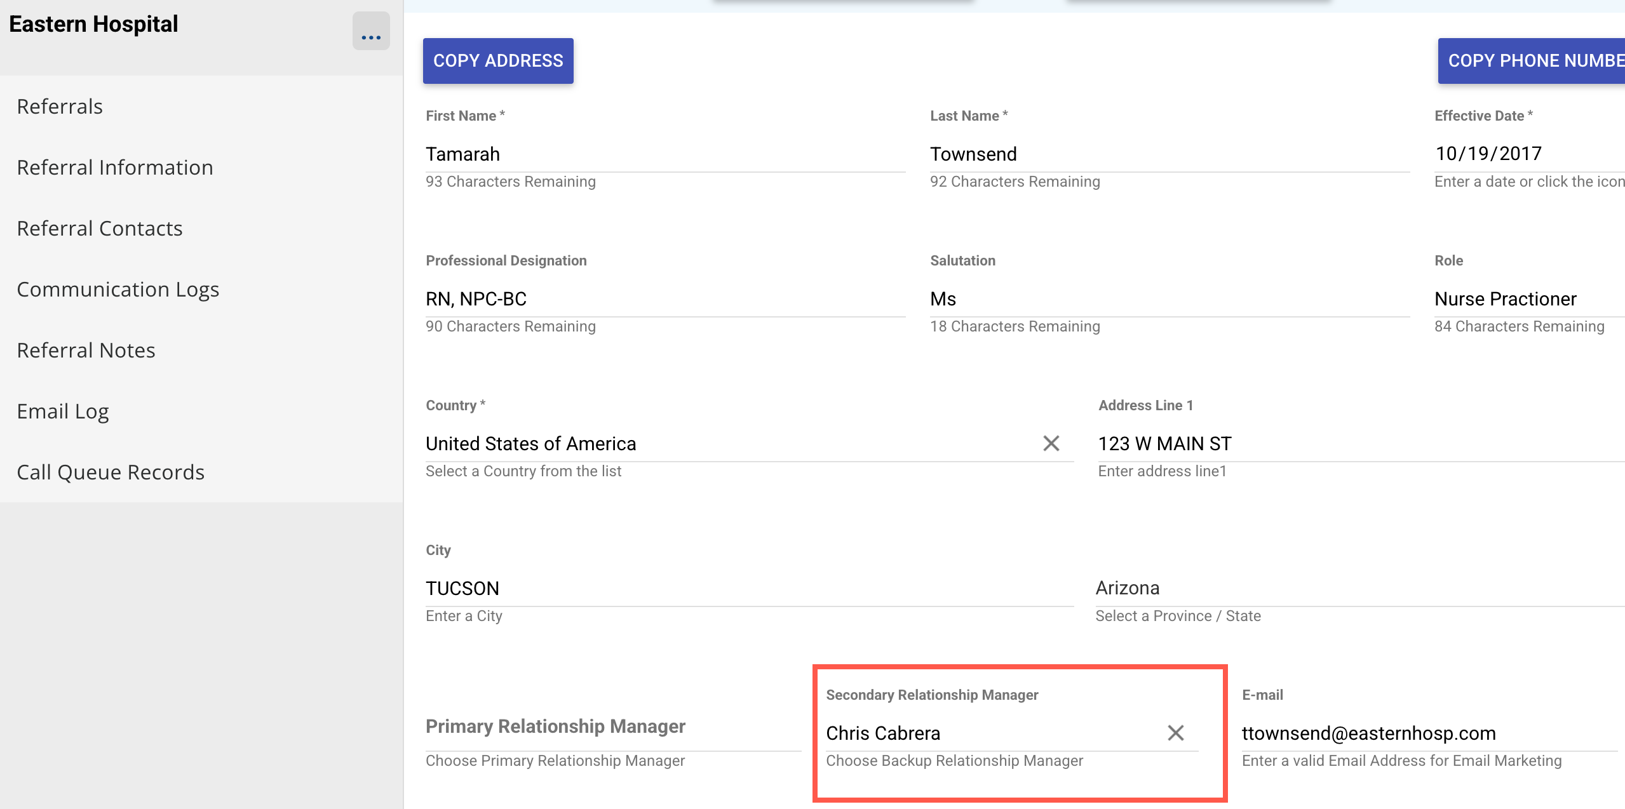The width and height of the screenshot is (1625, 809).
Task: Open Communication Logs section
Action: click(118, 290)
